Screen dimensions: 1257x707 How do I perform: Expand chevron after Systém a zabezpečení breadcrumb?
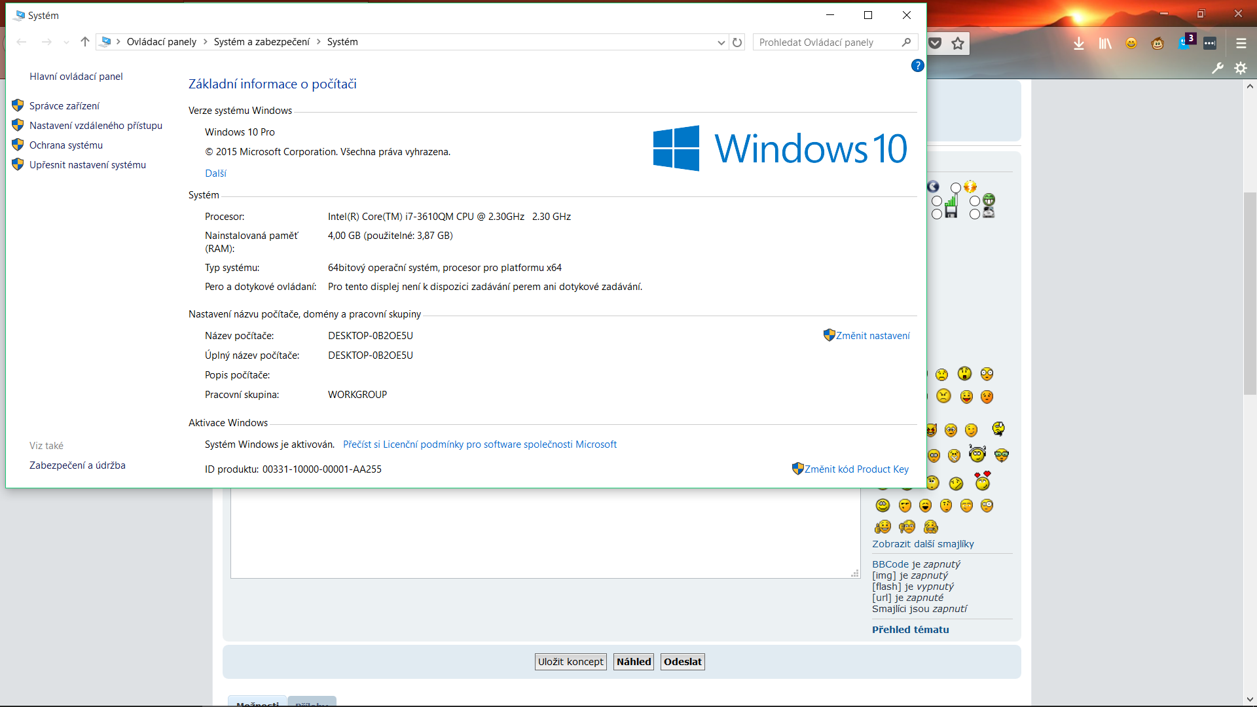point(319,42)
